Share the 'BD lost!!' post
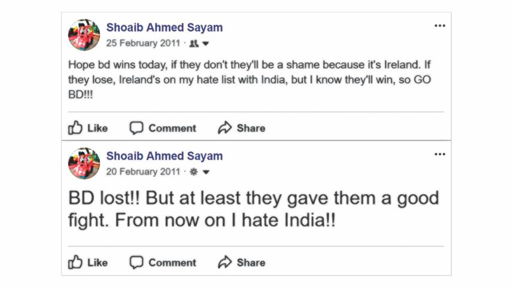The image size is (513, 288). point(241,262)
